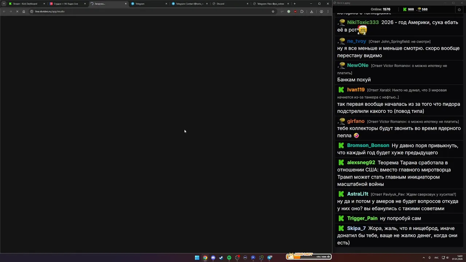
Task: Show hidden system tray icons
Action: [423, 258]
